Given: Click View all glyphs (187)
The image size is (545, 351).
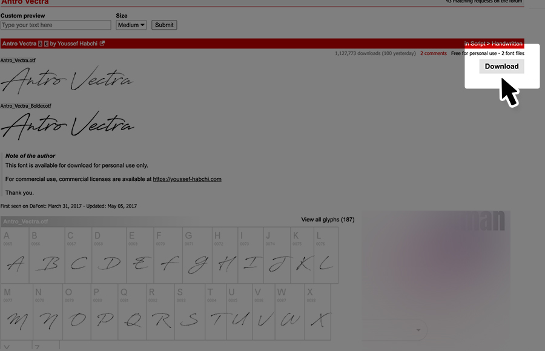Looking at the screenshot, I should (x=328, y=219).
